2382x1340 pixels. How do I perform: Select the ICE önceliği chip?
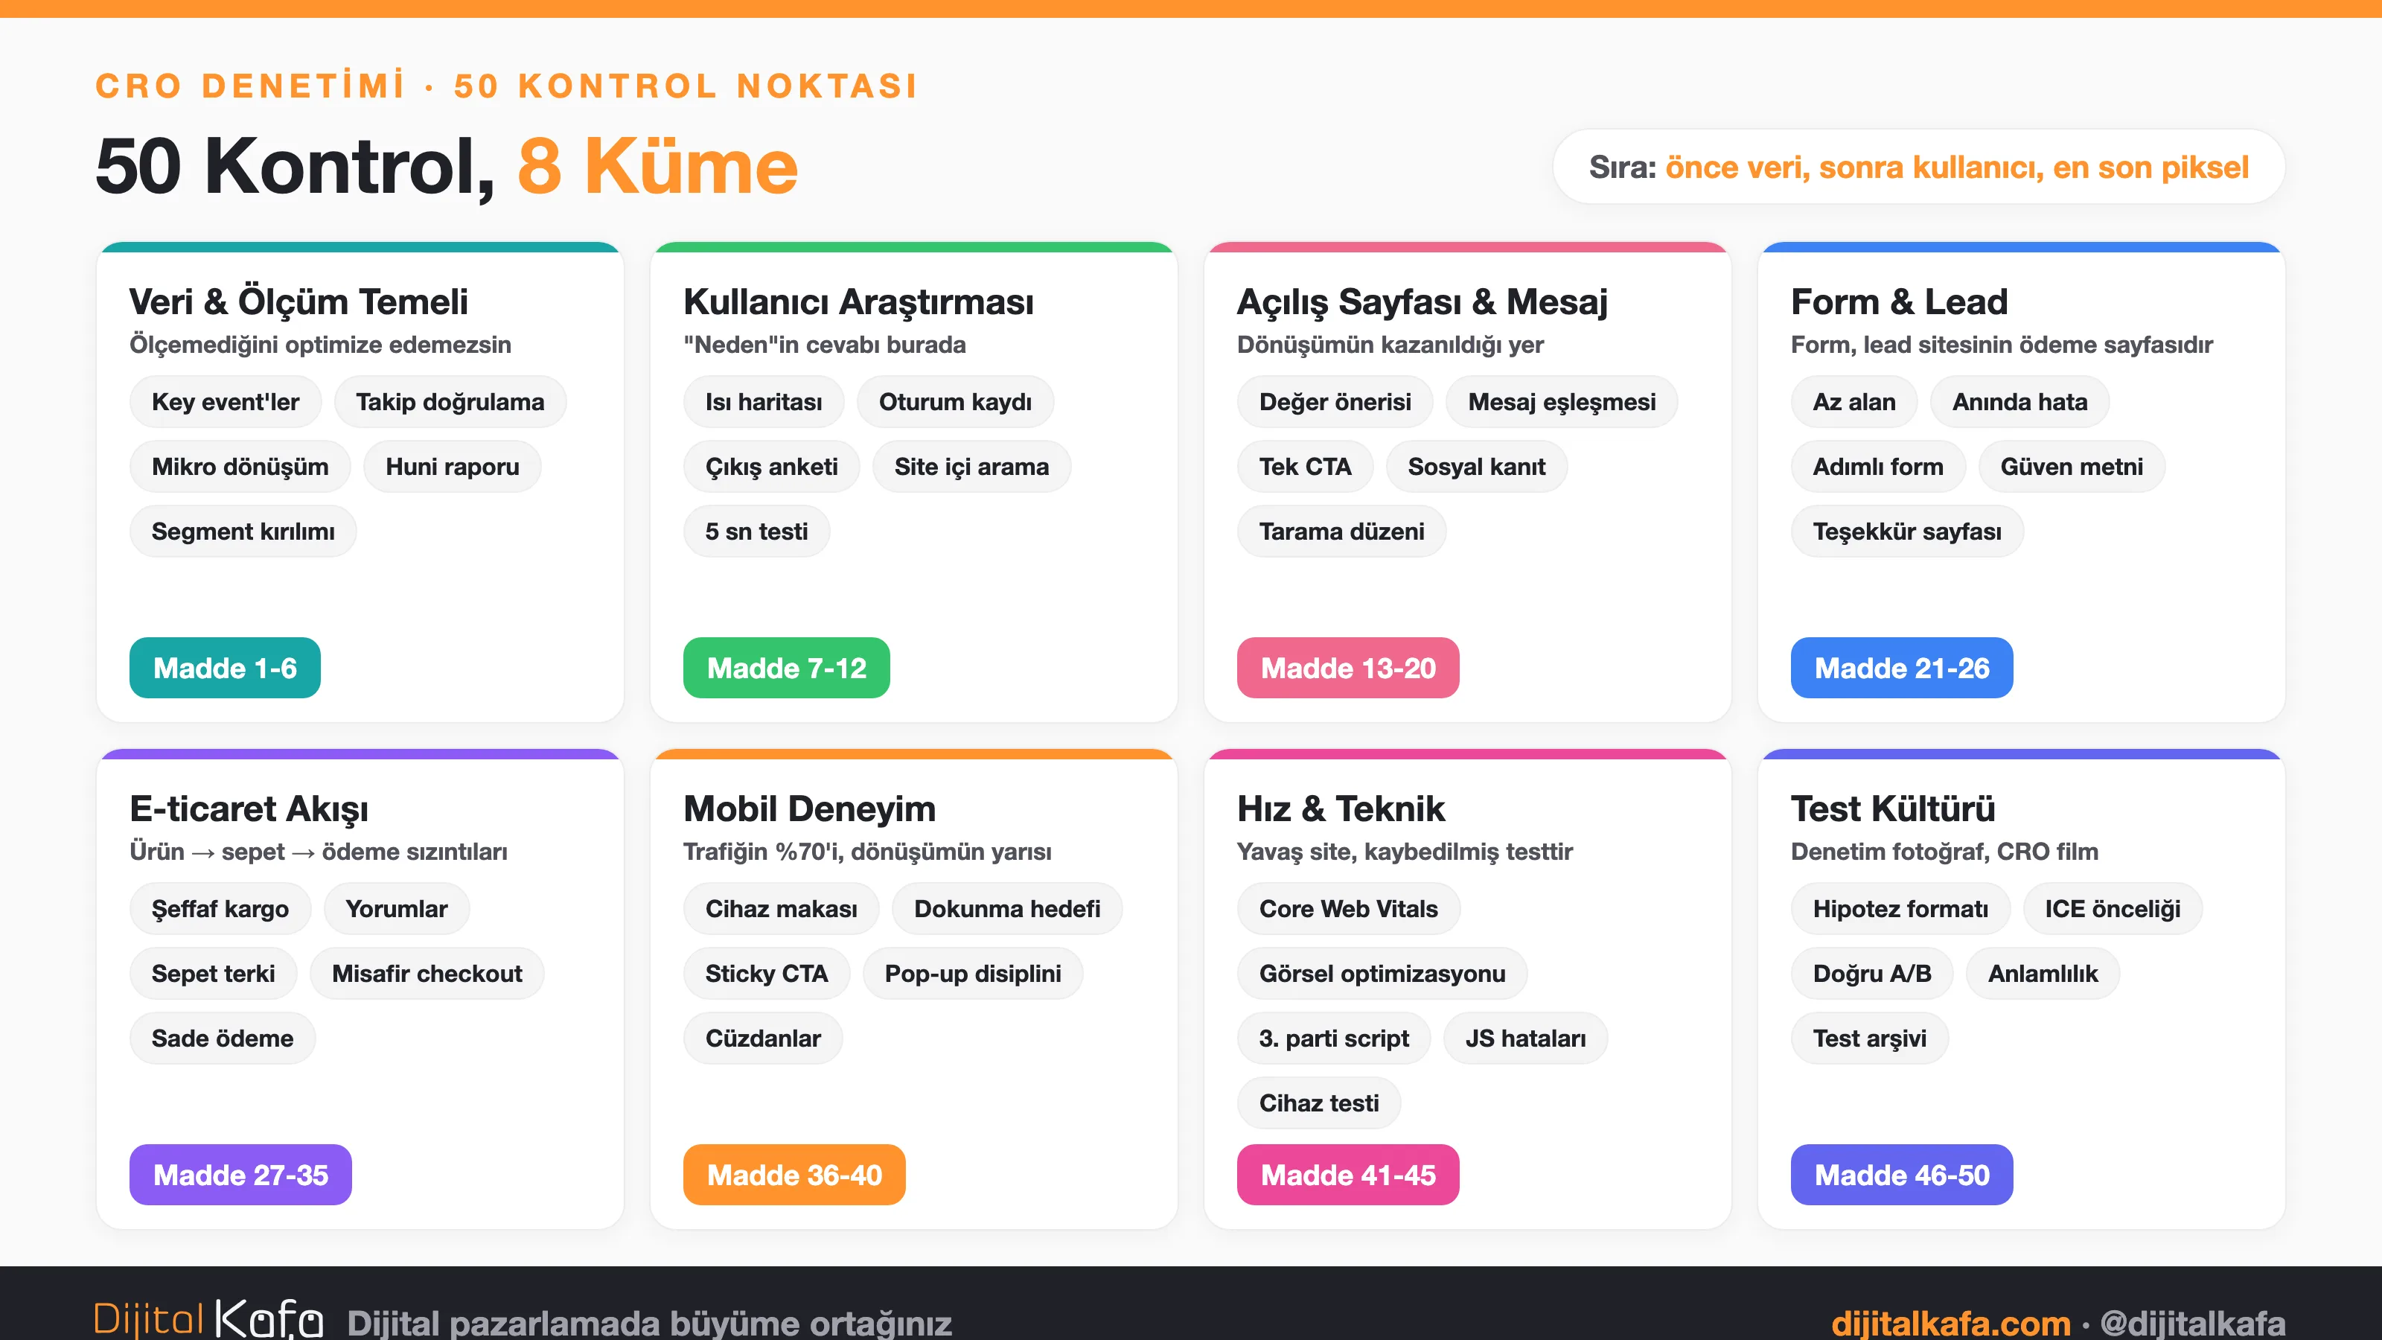[2113, 908]
